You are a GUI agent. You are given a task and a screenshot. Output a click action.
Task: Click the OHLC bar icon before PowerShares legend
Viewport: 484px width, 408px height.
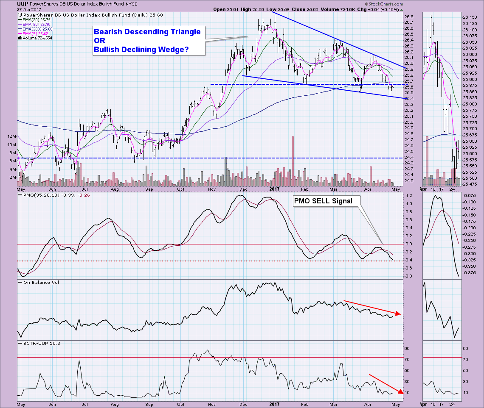click(x=20, y=15)
